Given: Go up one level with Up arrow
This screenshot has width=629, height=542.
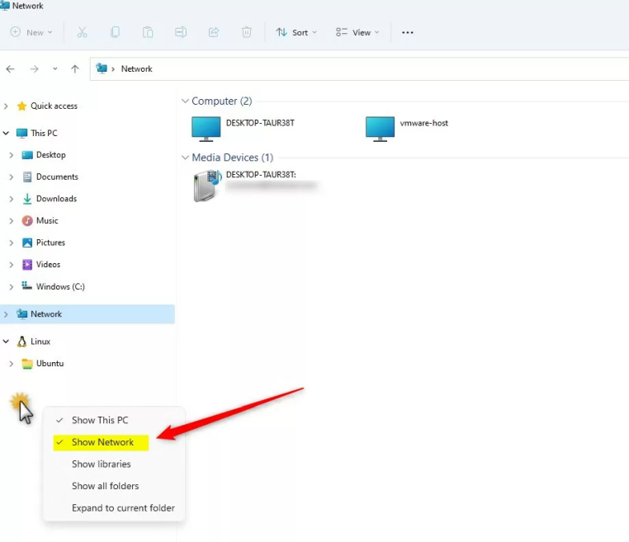Looking at the screenshot, I should pyautogui.click(x=75, y=69).
